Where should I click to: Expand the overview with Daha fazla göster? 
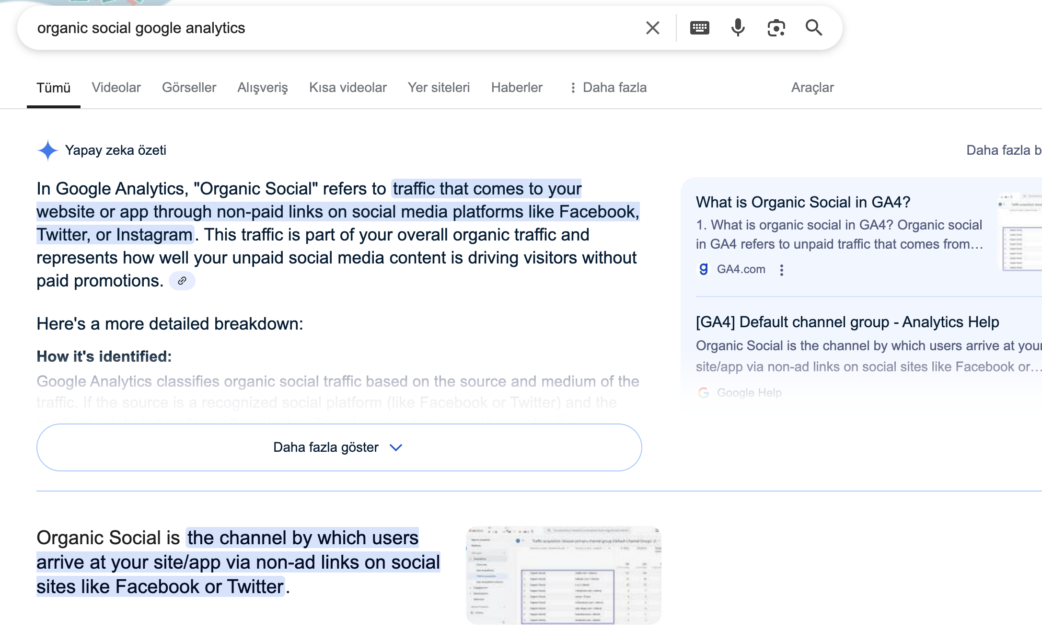pos(339,447)
